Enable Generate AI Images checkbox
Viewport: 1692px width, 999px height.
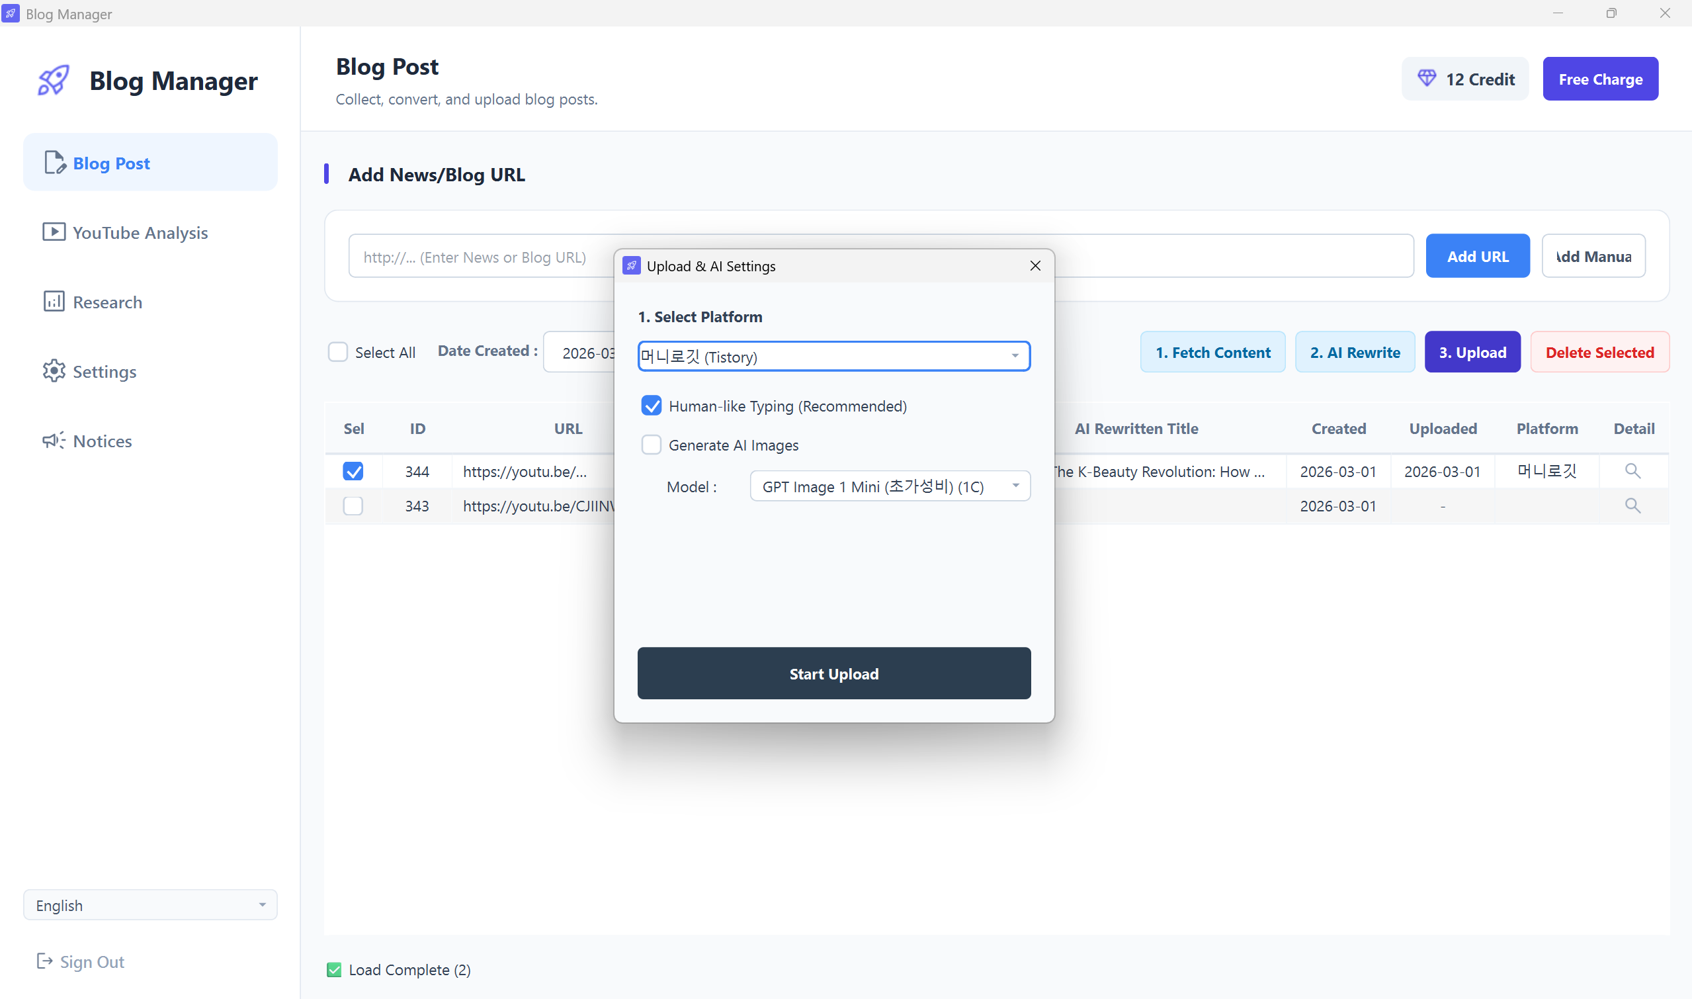click(652, 445)
